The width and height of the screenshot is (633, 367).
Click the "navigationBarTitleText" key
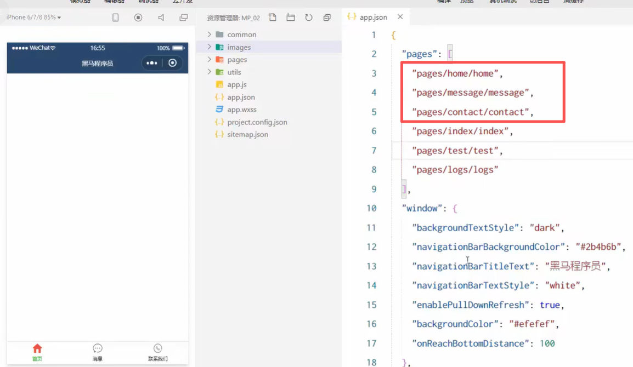473,266
